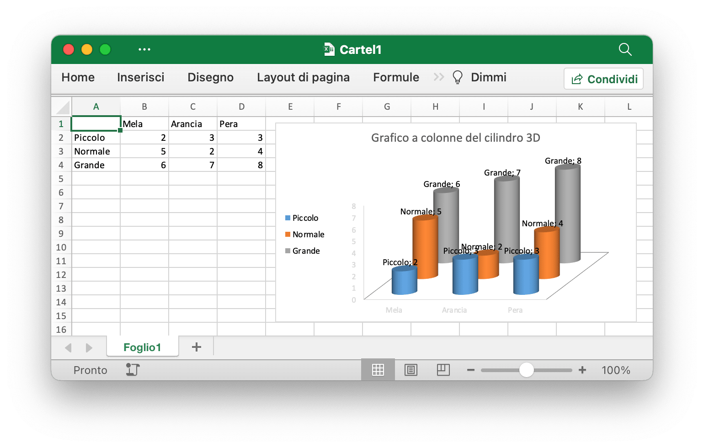
Task: Click cell D4 with value 8
Action: (x=241, y=165)
